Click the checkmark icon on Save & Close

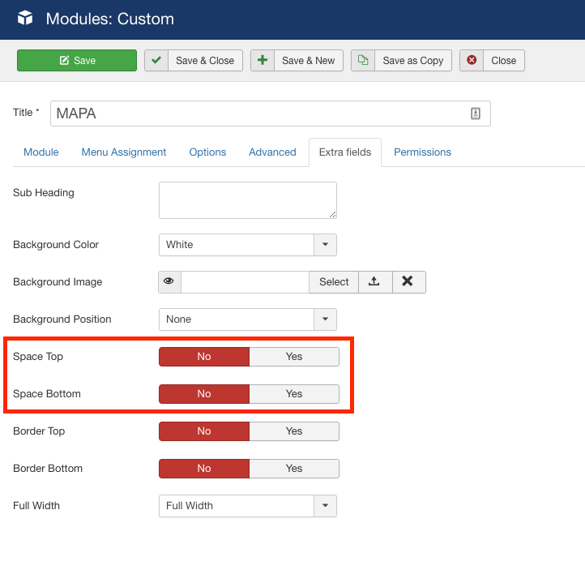pyautogui.click(x=156, y=61)
